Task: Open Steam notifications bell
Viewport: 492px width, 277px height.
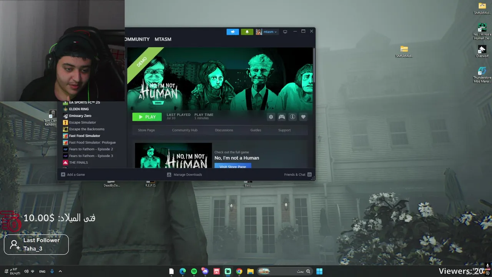Action: pos(247,32)
